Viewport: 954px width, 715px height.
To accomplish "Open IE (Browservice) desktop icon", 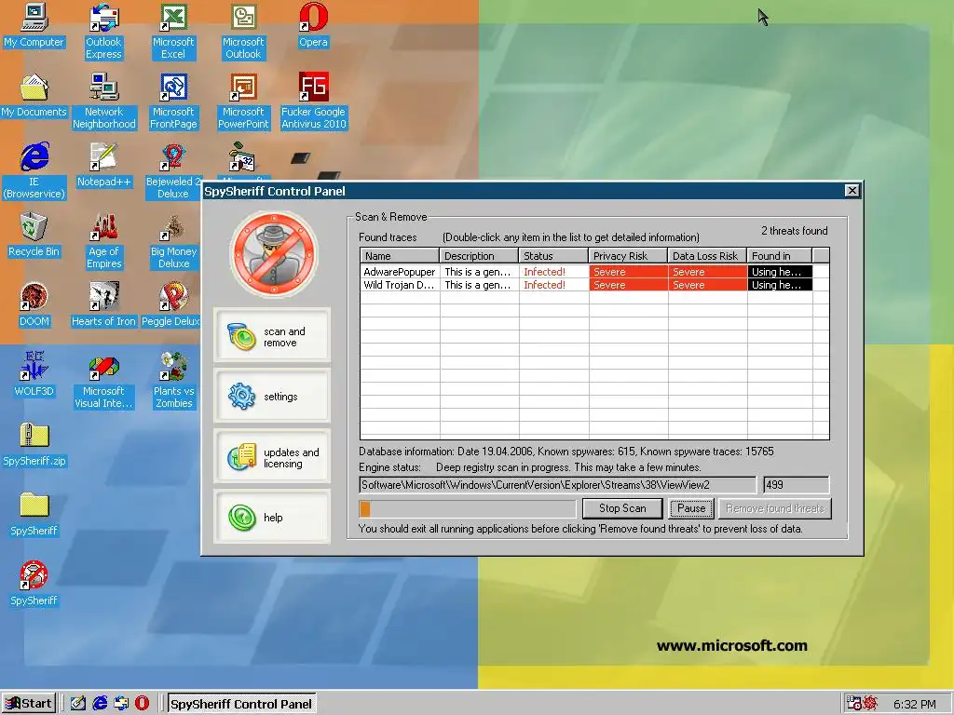I will (x=34, y=170).
